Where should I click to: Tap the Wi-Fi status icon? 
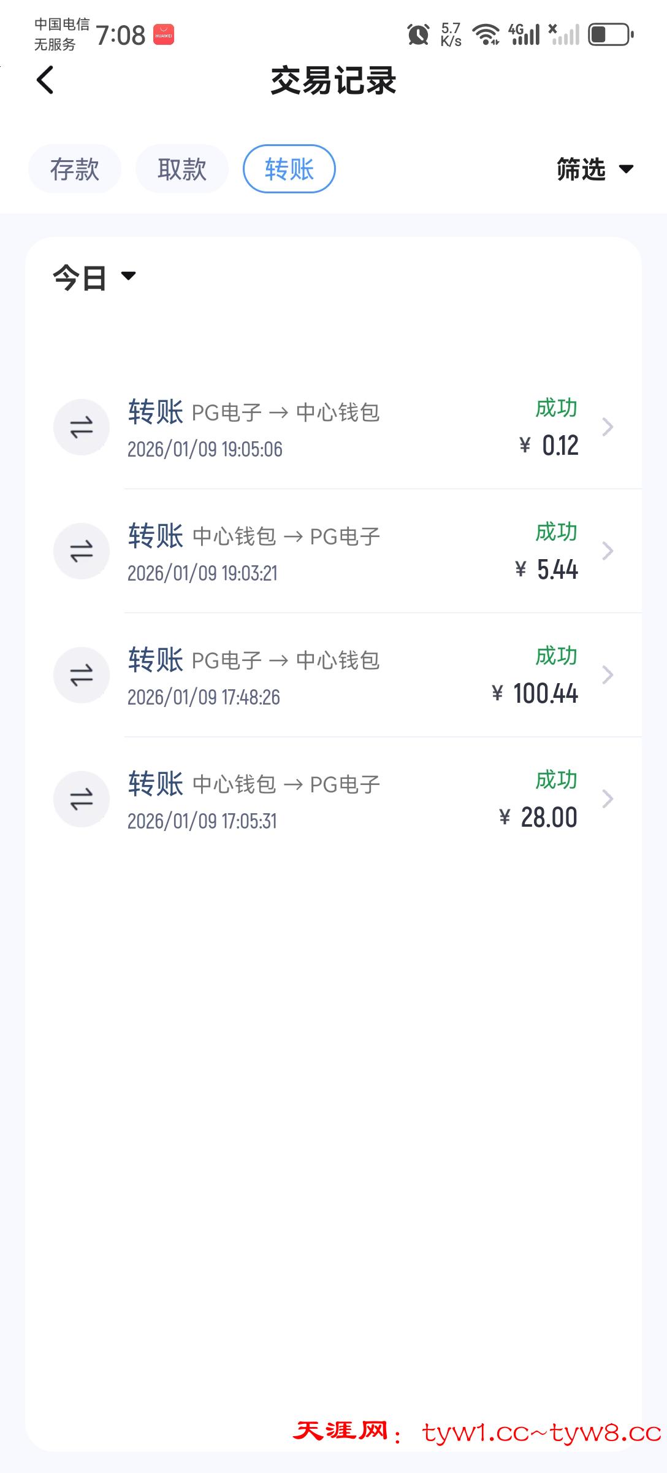487,34
